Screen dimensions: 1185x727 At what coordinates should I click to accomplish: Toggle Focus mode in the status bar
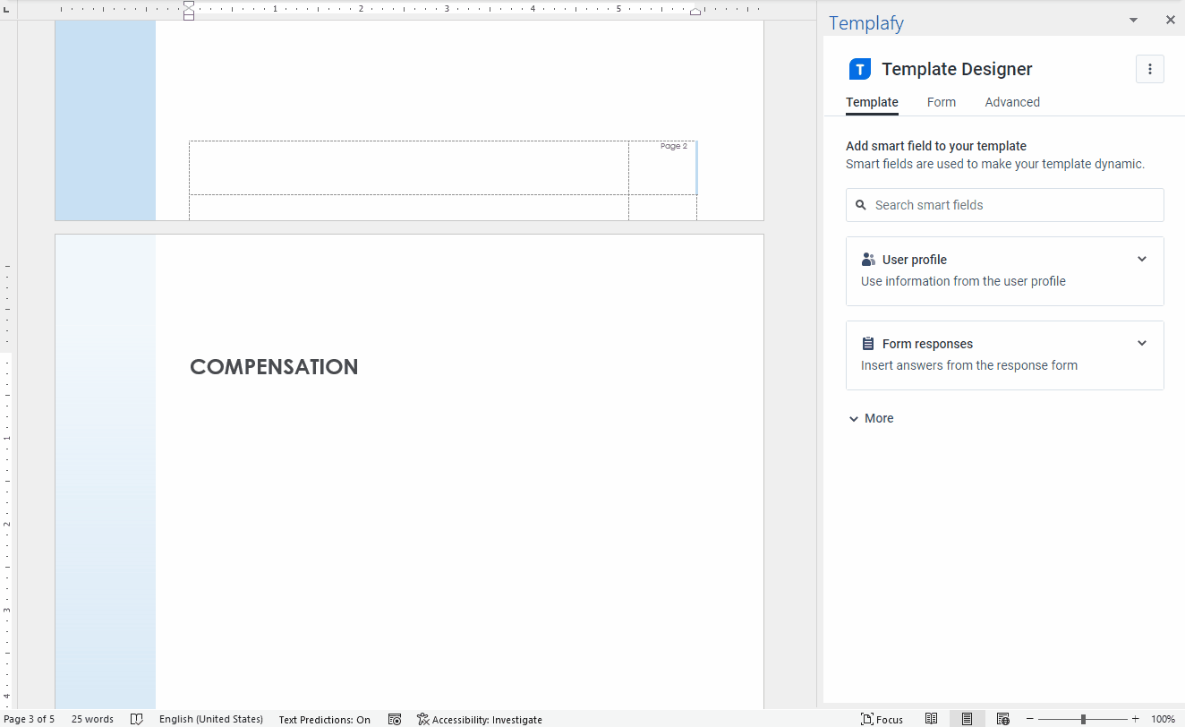[x=882, y=719]
